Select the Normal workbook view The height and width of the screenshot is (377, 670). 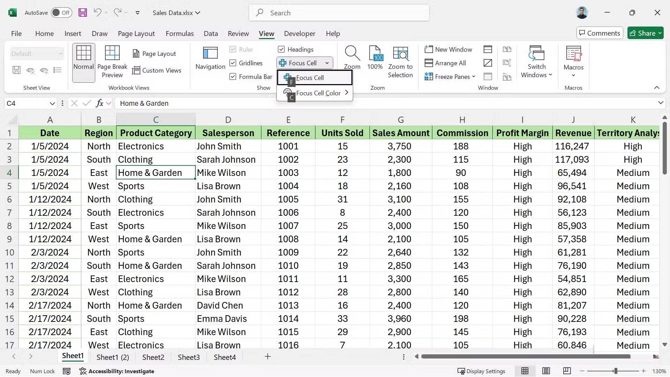point(83,59)
